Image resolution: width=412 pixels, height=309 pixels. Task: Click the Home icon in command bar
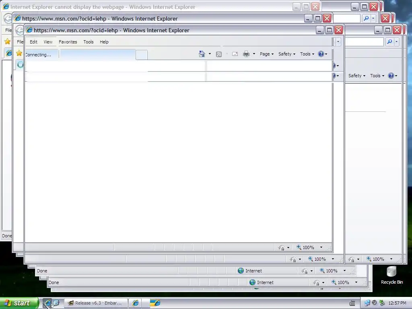(x=202, y=54)
